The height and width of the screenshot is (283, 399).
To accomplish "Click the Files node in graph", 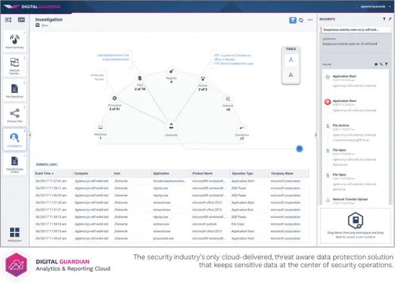I will 140,79.
